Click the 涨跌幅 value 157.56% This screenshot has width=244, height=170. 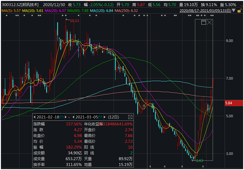click(74, 124)
